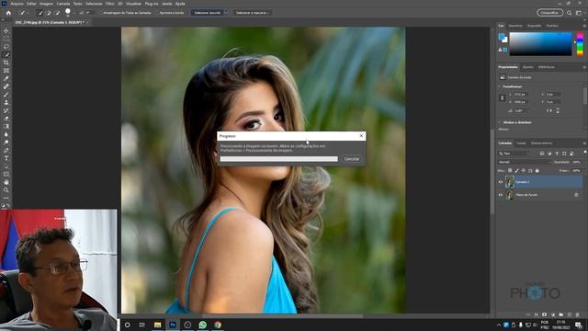Open the layer filter Tipo dropdown
This screenshot has height=331, width=588.
pyautogui.click(x=514, y=154)
